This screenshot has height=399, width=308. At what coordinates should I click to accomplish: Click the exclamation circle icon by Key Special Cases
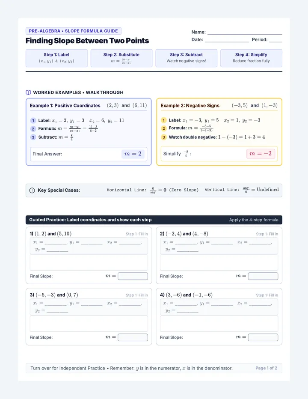(32, 191)
